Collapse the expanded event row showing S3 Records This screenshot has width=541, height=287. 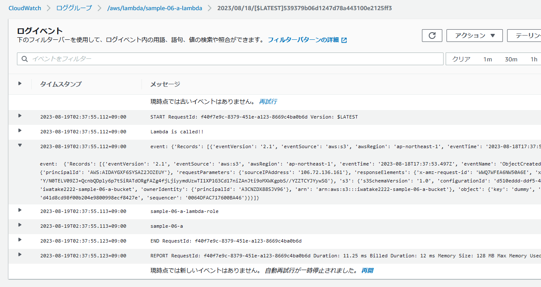[20, 145]
